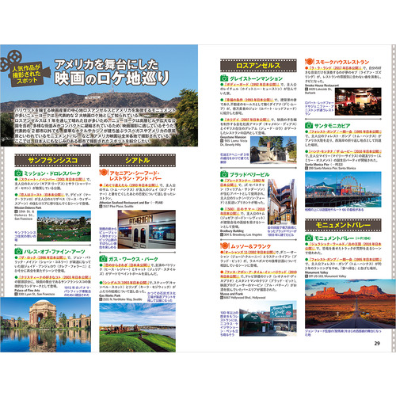This screenshot has width=396, height=396.
Task: Click the 人気作品が撮影されたスポット badge
Action: [x=26, y=74]
